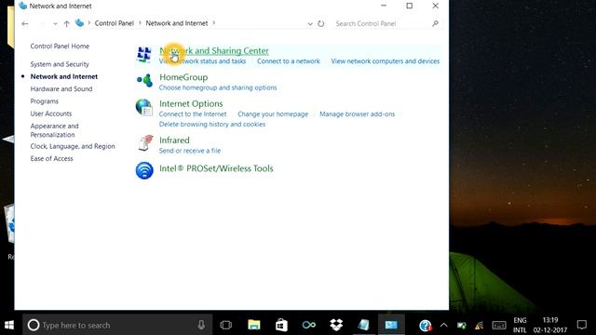Viewport: 596px width, 335px height.
Task: Click the Internet Options globe icon
Action: click(144, 107)
